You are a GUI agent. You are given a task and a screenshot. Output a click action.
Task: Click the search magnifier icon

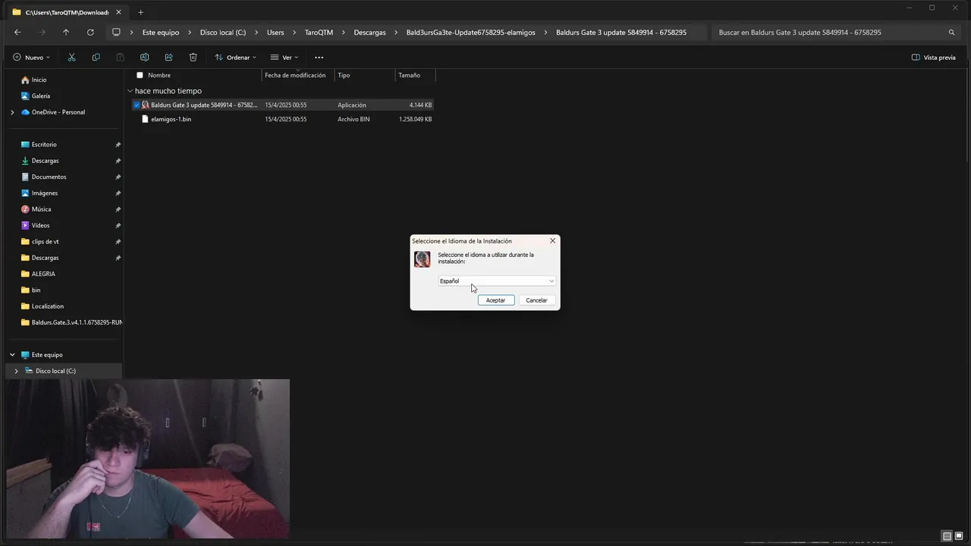coord(951,33)
